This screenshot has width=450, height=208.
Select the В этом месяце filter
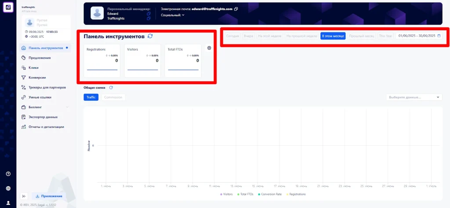(333, 36)
